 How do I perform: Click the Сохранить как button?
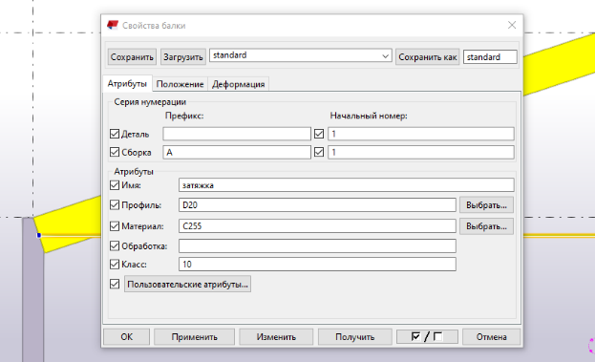click(427, 57)
